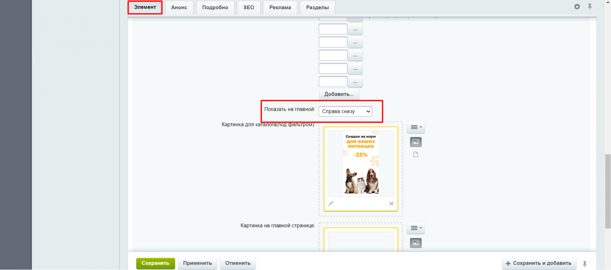Expand the 'Показать на главной' dropdown
The width and height of the screenshot is (611, 270).
point(345,111)
